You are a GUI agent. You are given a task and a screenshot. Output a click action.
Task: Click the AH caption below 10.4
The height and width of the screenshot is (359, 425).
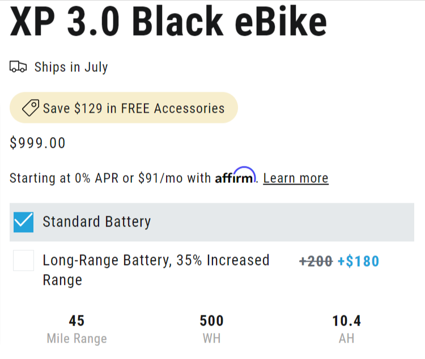346,339
